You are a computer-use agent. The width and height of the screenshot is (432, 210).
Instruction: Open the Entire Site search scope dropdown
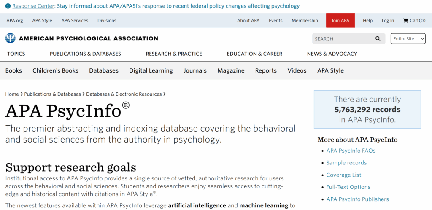point(408,39)
